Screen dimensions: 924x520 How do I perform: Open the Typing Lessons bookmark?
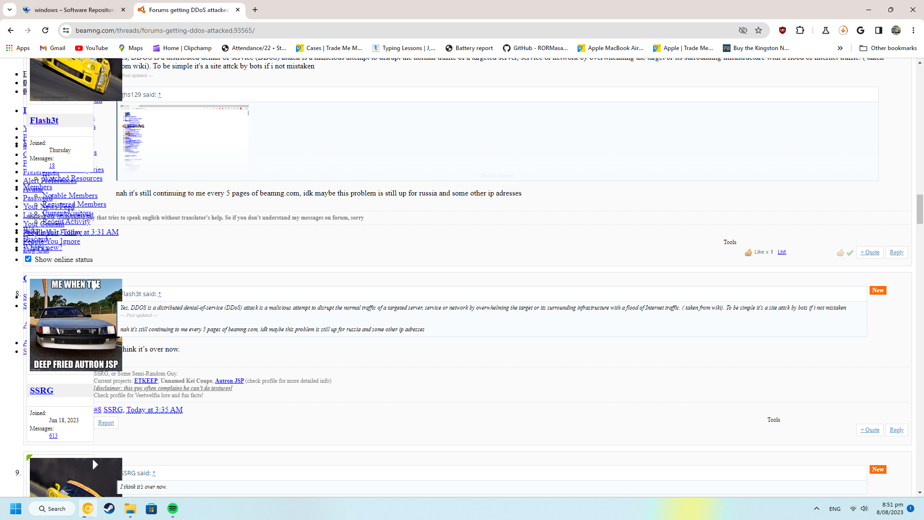click(404, 48)
